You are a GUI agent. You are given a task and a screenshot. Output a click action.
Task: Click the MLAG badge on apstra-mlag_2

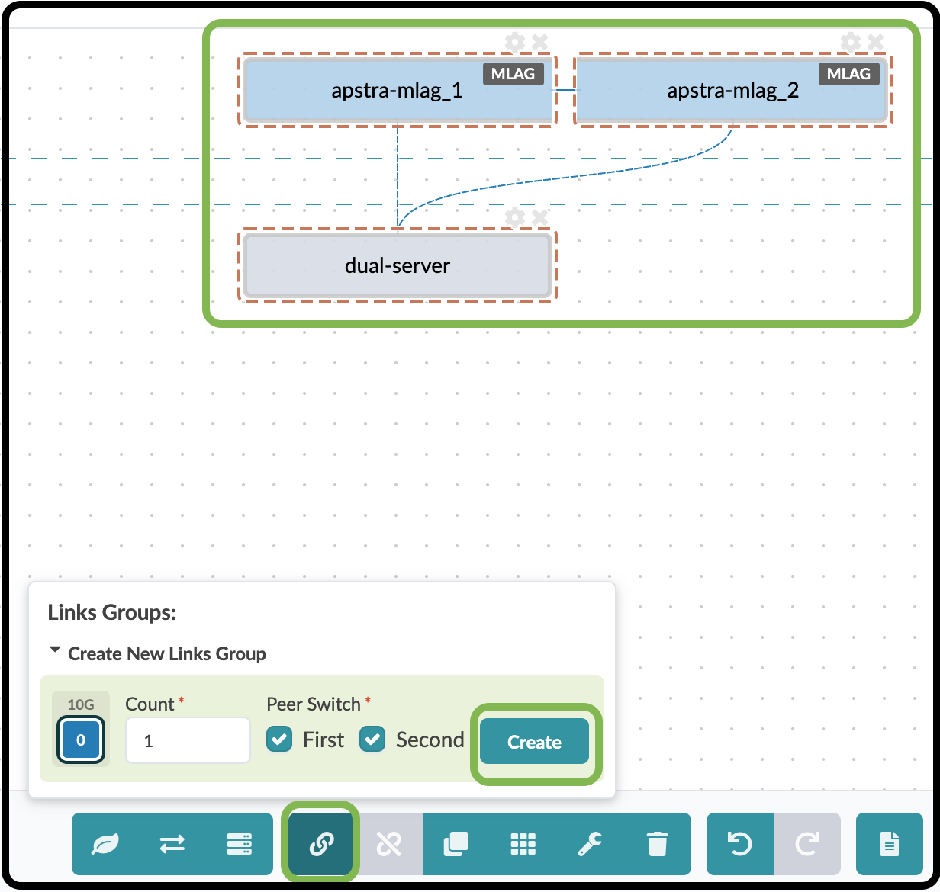(x=849, y=74)
